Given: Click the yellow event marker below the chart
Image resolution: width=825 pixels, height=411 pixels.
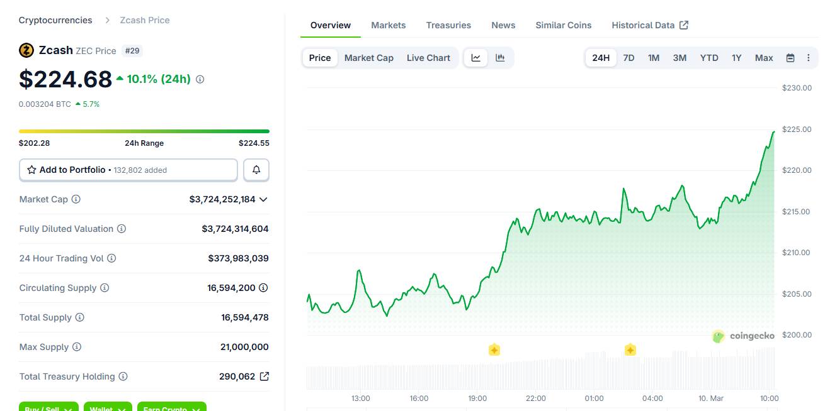Looking at the screenshot, I should [x=494, y=349].
